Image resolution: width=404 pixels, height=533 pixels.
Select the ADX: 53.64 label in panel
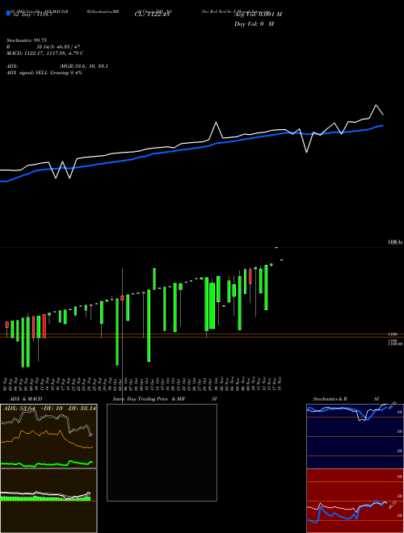[19, 409]
